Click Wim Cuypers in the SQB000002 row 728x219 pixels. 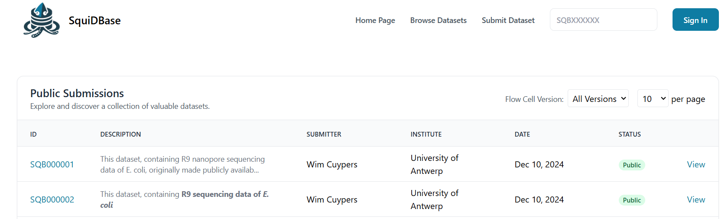(332, 199)
